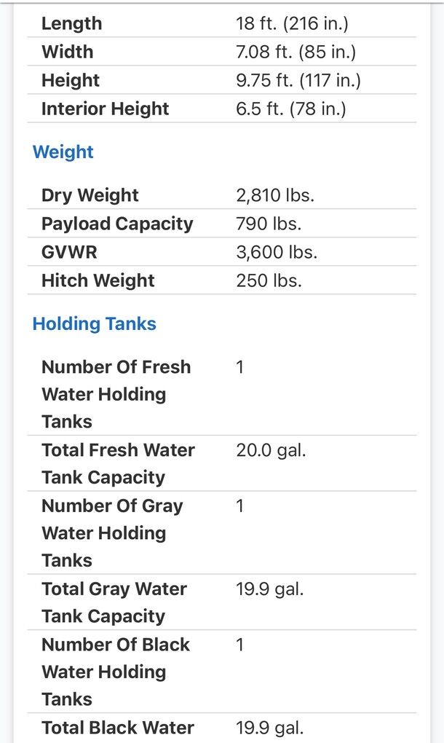Click the Number Of Black Water Holding Tanks label

coord(116,672)
